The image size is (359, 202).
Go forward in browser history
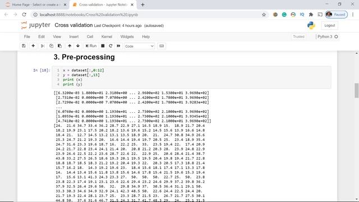tap(15, 15)
